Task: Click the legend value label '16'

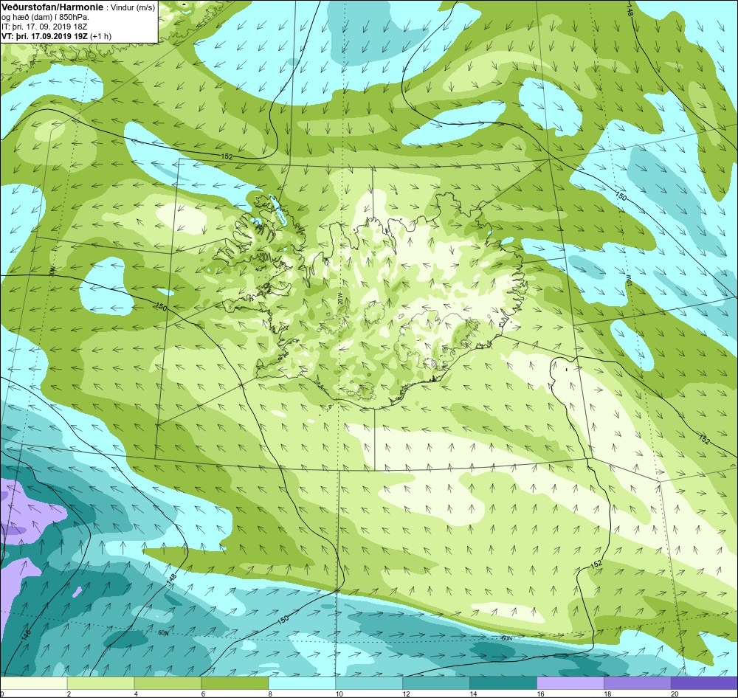Action: (540, 694)
